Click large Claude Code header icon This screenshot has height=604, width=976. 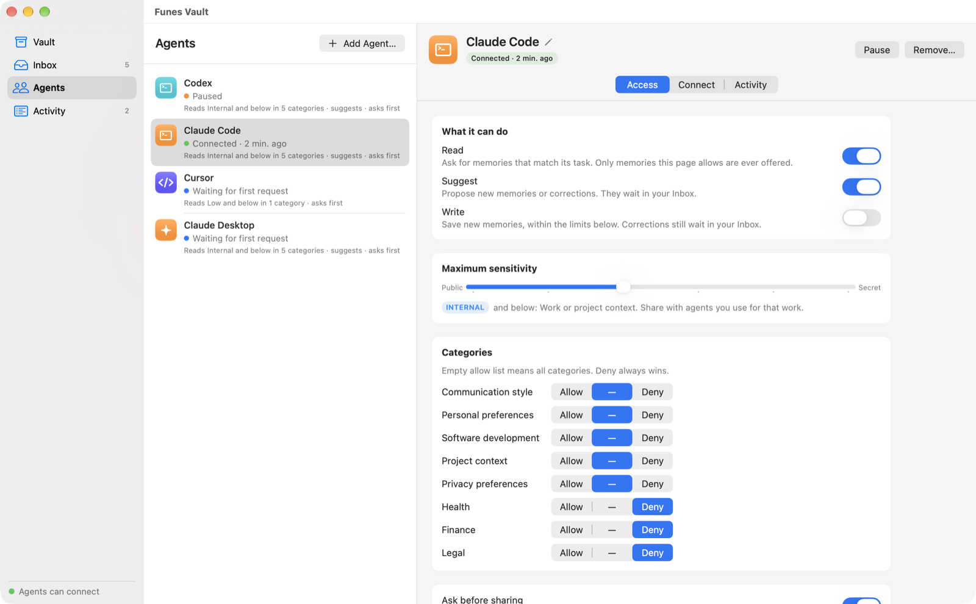(443, 50)
